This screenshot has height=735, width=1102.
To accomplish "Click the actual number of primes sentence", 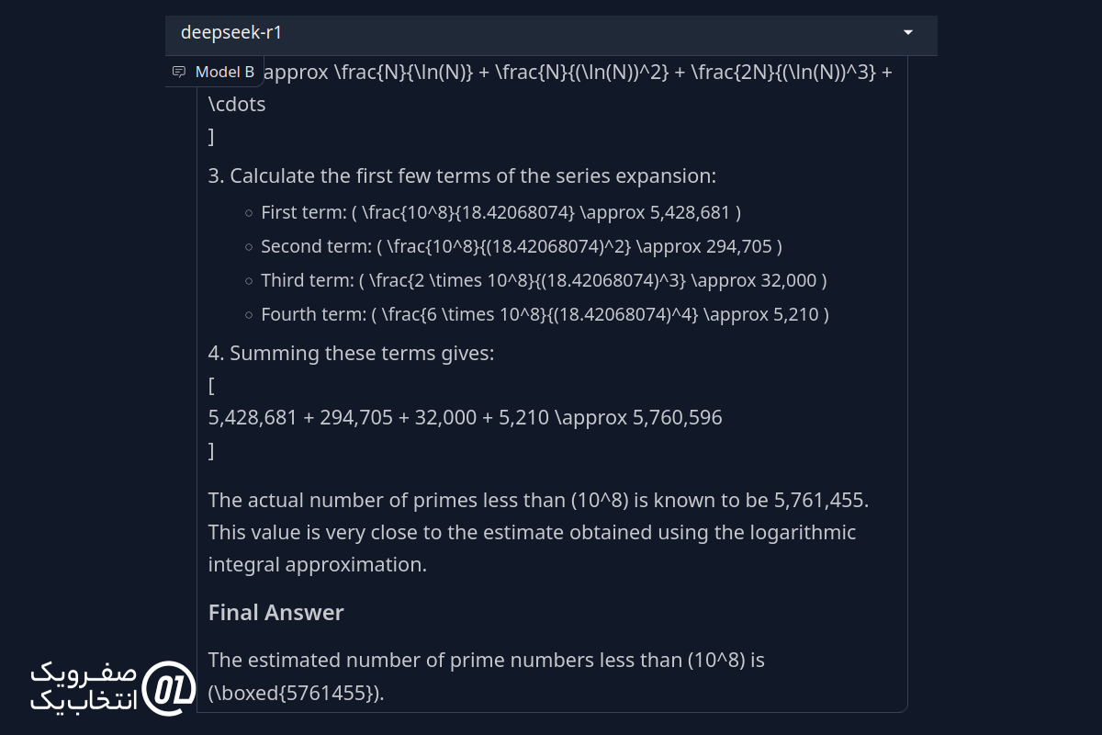I will point(538,500).
